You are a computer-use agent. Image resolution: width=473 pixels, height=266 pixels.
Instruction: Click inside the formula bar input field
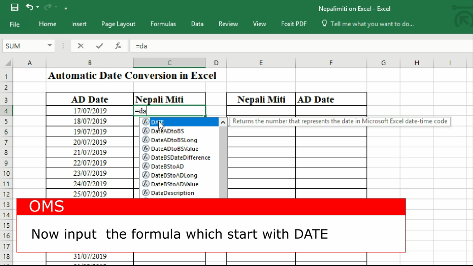(208, 46)
